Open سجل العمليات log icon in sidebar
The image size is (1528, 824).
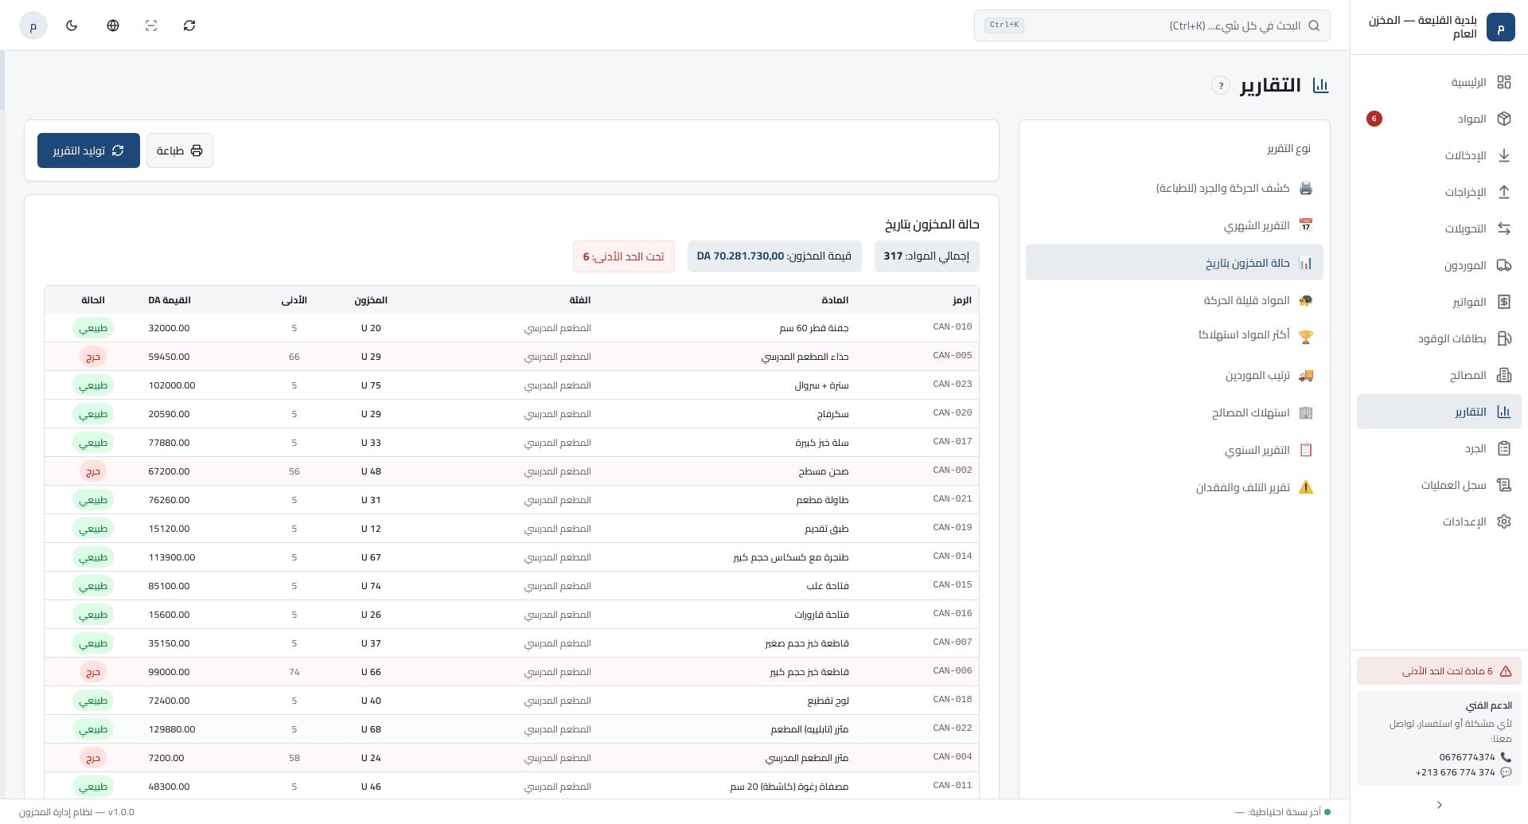tap(1504, 485)
